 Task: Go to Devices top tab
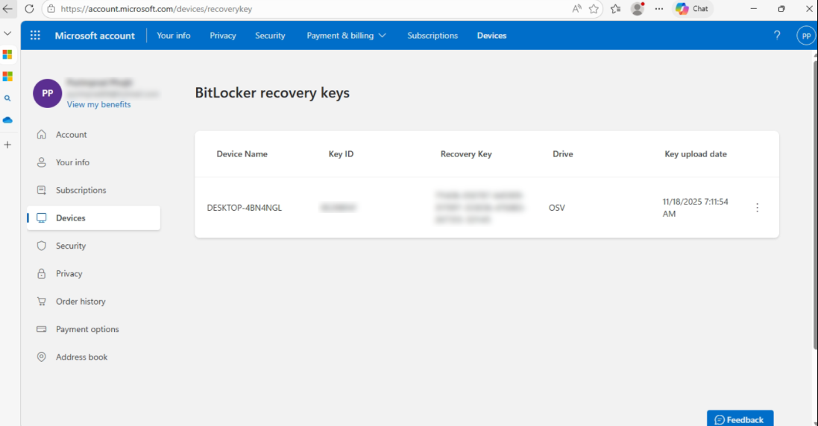492,36
